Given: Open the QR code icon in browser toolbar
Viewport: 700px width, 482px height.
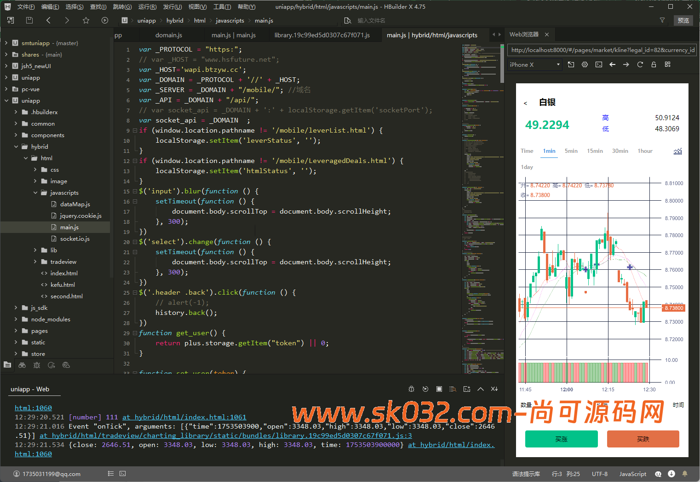Looking at the screenshot, I should pyautogui.click(x=667, y=64).
